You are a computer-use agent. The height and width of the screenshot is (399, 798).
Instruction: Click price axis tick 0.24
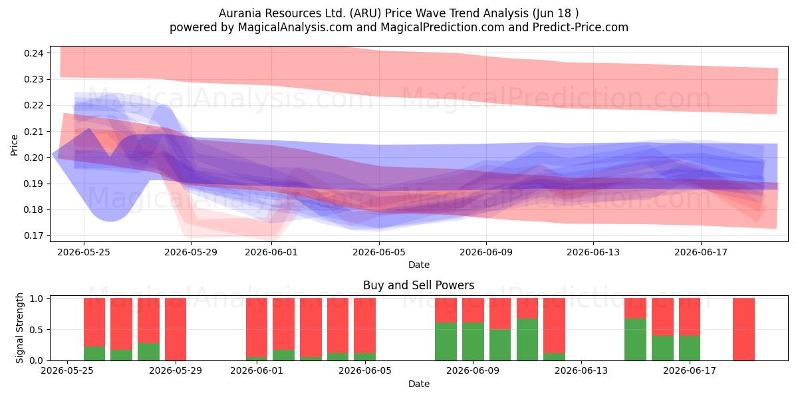pyautogui.click(x=34, y=53)
